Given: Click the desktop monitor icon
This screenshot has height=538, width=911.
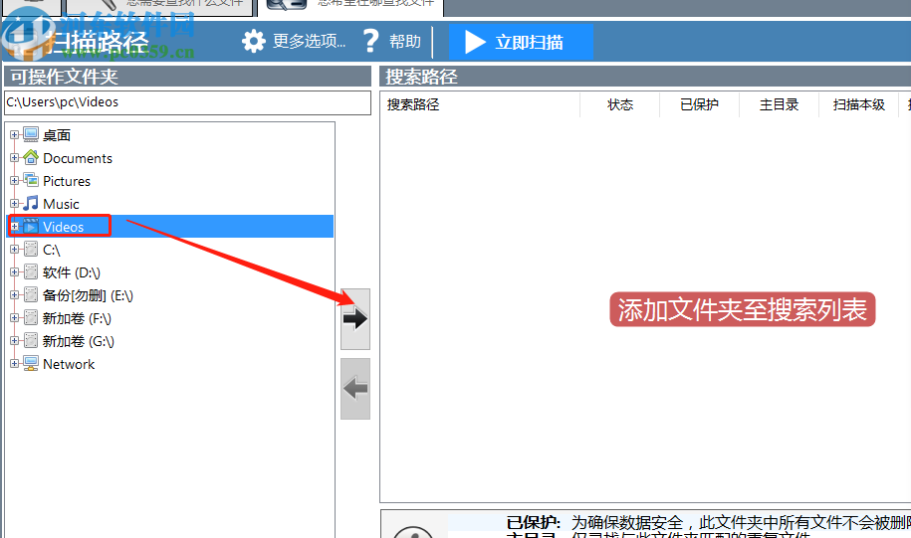Looking at the screenshot, I should coord(31,134).
